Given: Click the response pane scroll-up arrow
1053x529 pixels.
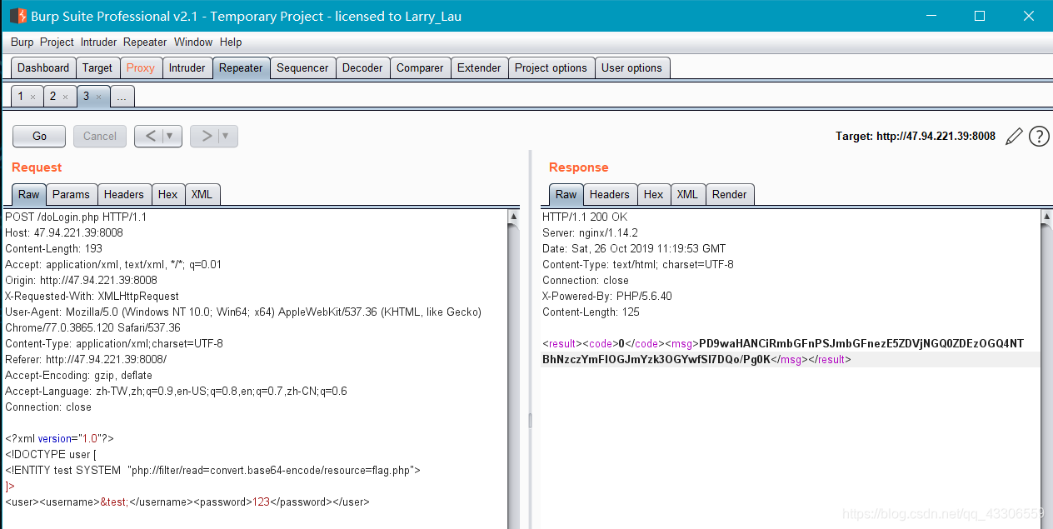Looking at the screenshot, I should [1046, 217].
